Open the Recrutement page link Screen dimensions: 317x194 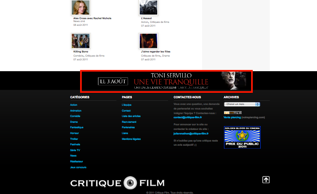click(129, 122)
